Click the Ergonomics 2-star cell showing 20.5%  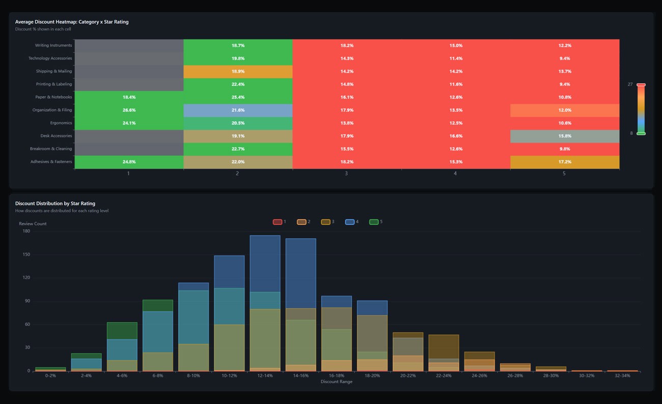(238, 123)
